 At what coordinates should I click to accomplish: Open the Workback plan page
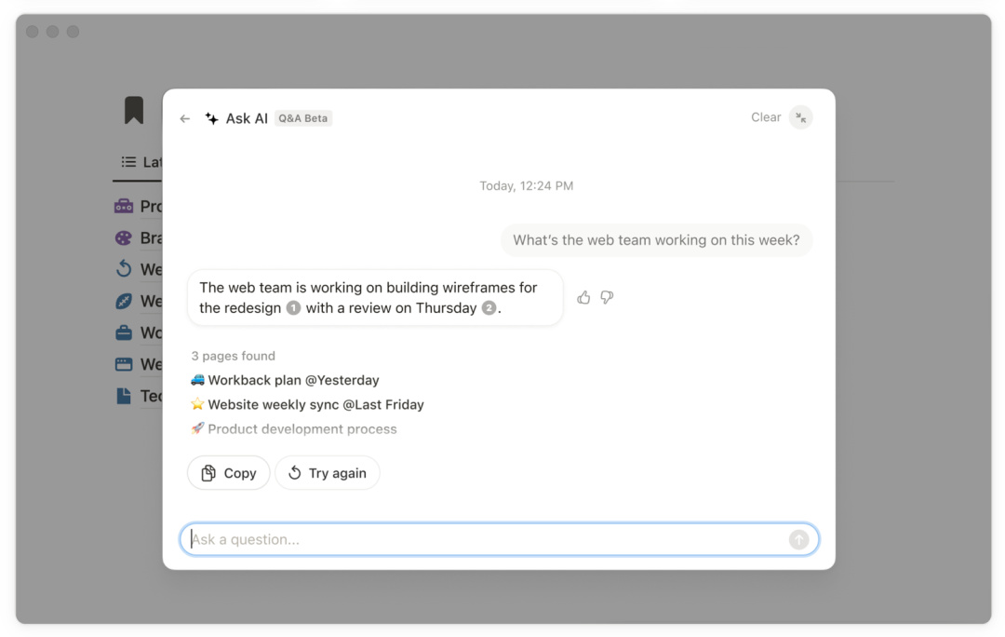point(285,380)
